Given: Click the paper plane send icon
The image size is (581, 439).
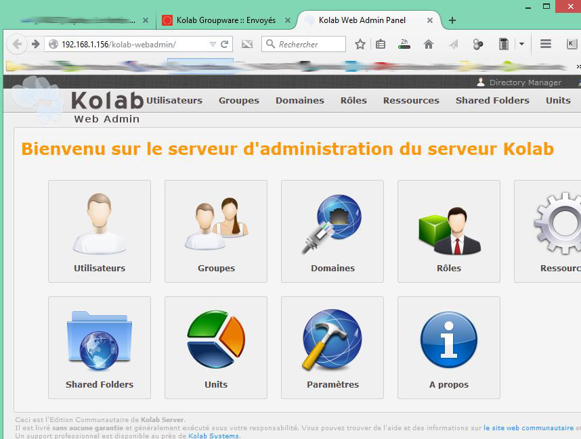Looking at the screenshot, I should 453,45.
